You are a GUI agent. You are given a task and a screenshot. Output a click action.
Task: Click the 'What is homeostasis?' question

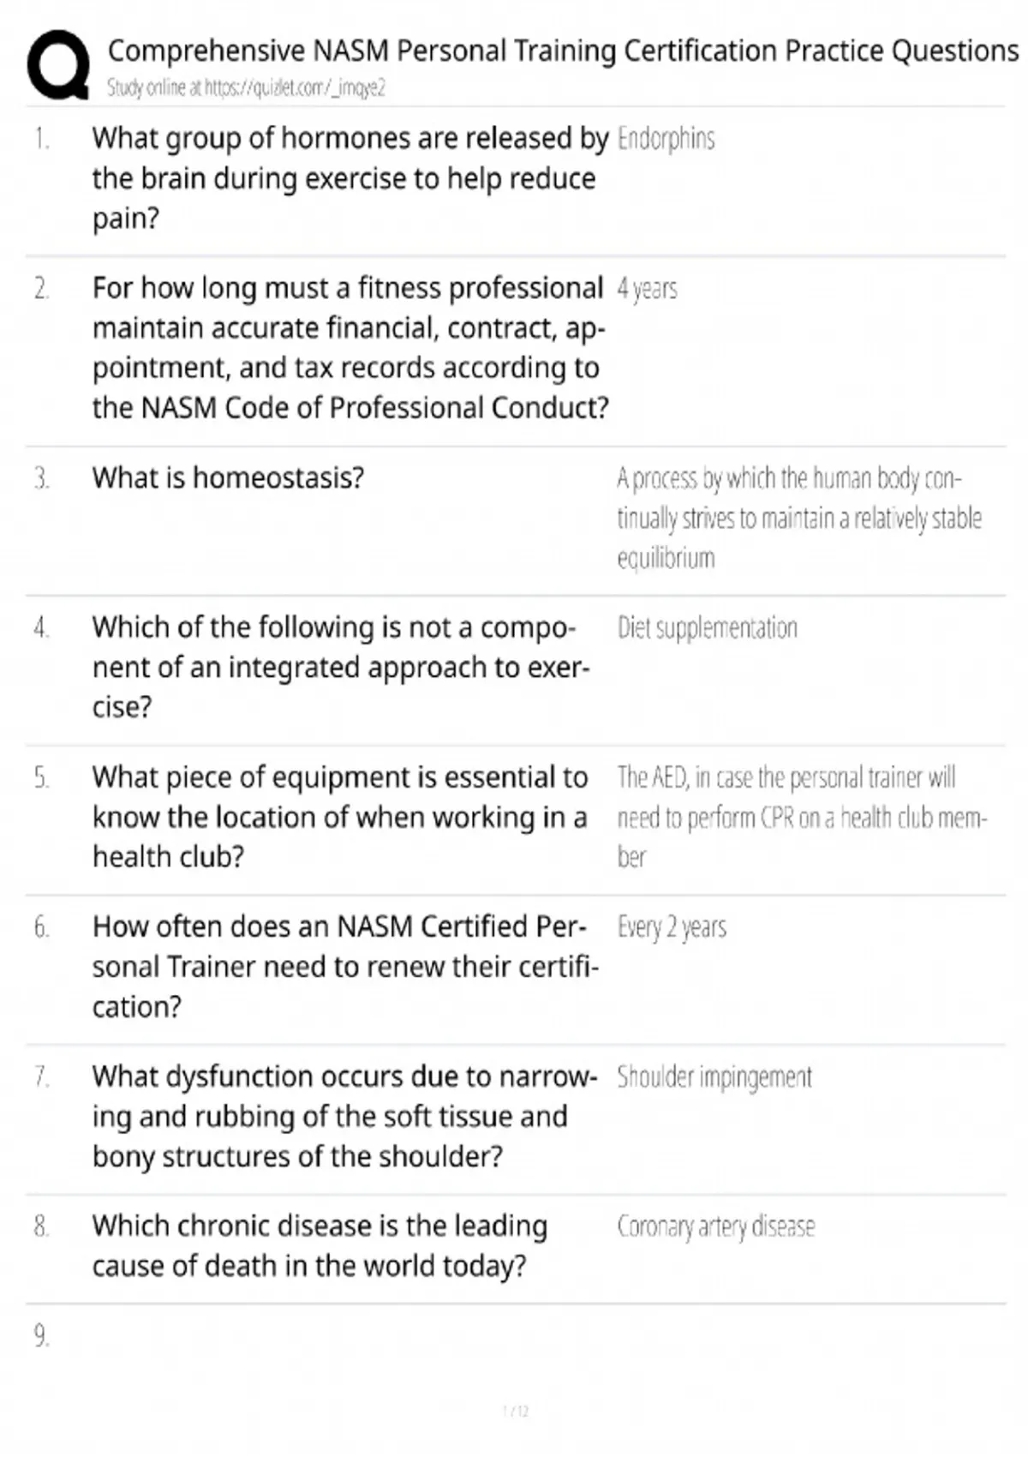tap(228, 477)
